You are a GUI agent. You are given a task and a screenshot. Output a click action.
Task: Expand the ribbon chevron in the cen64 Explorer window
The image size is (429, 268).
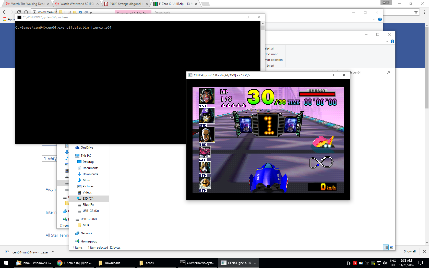point(387,41)
